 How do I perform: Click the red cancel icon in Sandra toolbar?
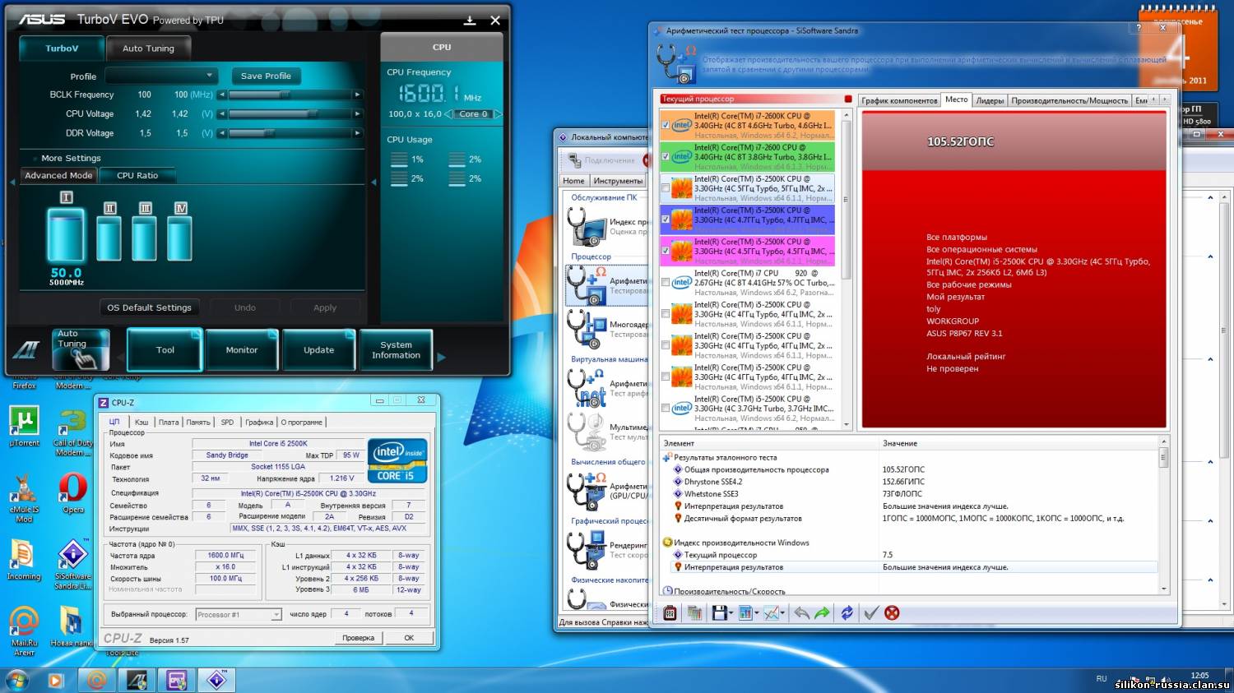[x=892, y=613]
